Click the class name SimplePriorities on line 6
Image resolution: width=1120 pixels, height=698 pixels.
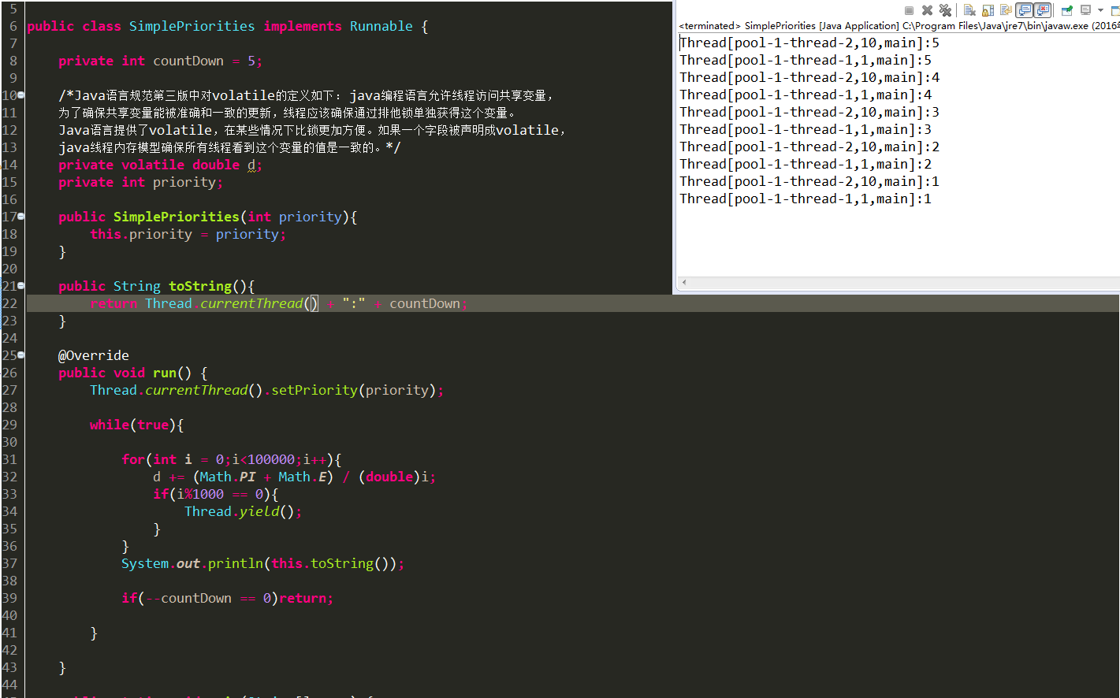point(192,26)
